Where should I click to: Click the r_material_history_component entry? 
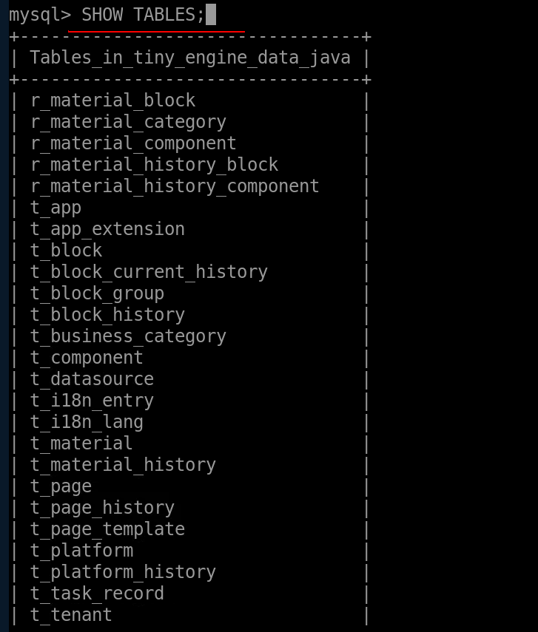pyautogui.click(x=175, y=186)
